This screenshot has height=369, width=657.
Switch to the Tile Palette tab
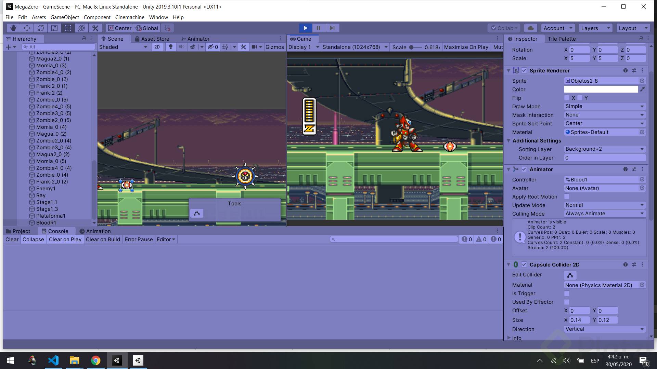562,39
